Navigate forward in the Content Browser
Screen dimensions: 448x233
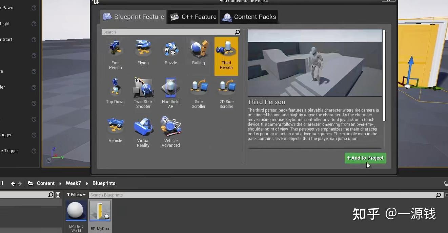tap(20, 184)
